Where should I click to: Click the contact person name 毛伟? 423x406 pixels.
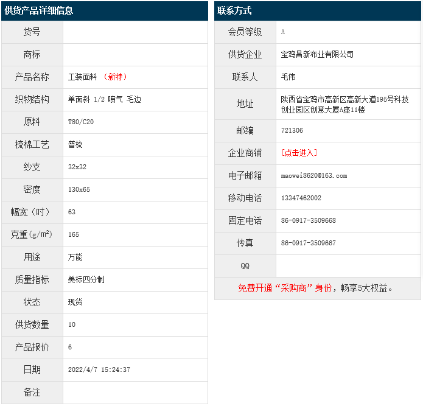click(x=288, y=77)
